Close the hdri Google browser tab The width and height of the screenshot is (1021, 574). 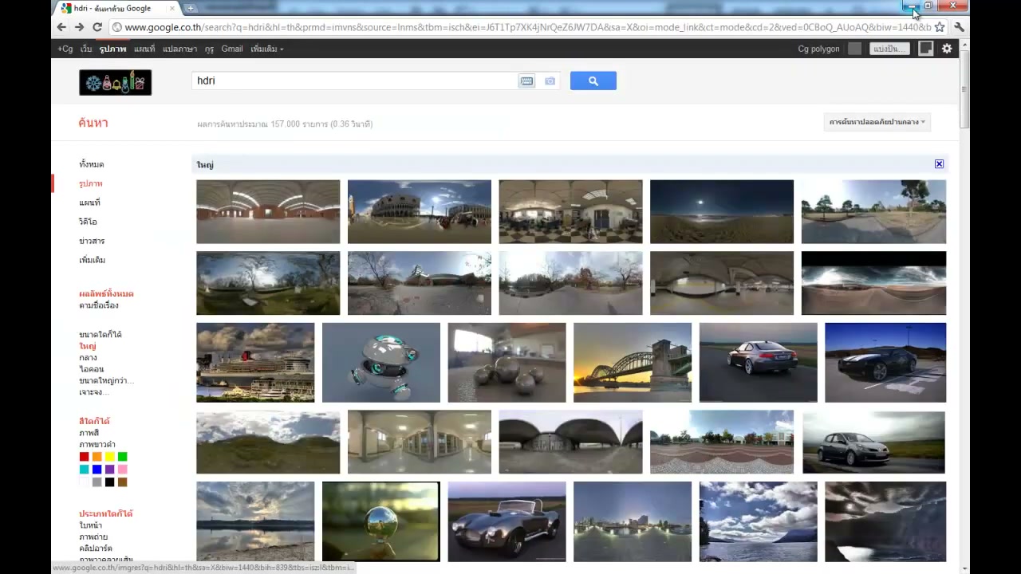click(171, 8)
